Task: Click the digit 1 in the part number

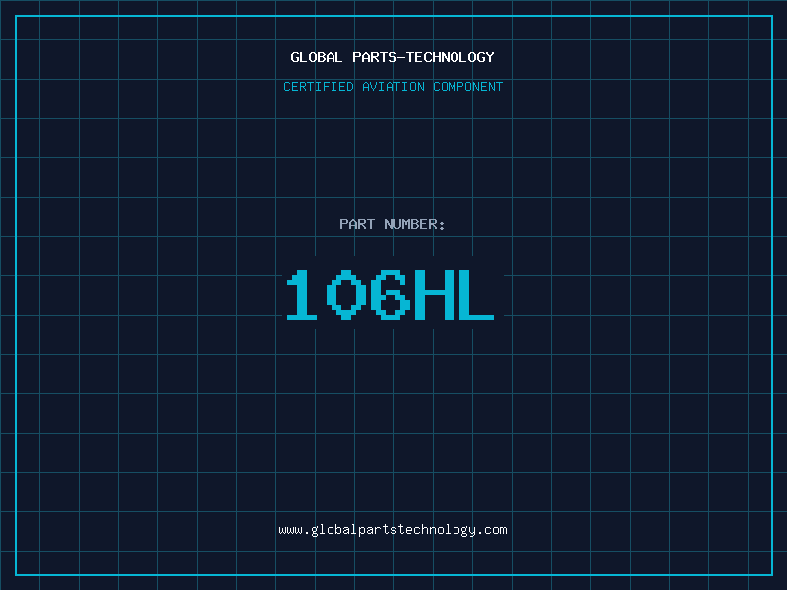Action: 302,294
